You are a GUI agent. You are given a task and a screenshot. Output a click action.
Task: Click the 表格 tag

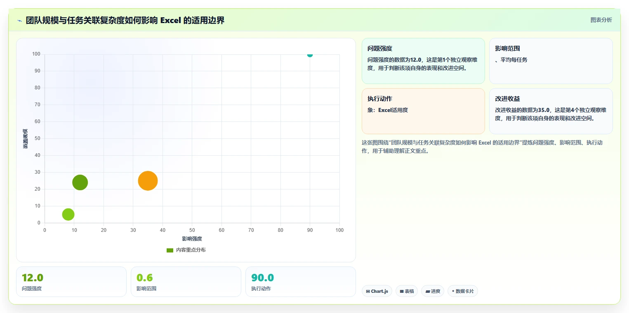(407, 291)
